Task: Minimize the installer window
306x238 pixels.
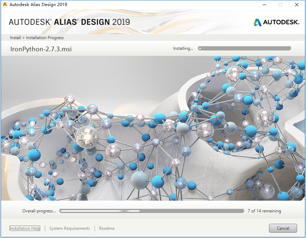Action: tap(264, 5)
